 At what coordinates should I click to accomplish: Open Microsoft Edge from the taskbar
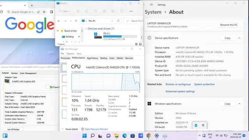click(124, 136)
